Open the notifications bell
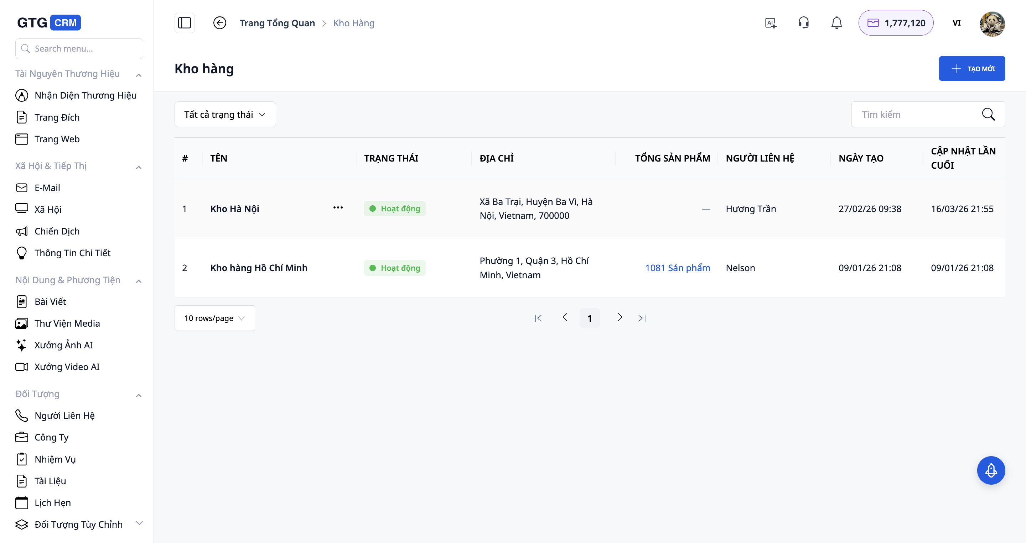1026x543 pixels. [x=836, y=23]
